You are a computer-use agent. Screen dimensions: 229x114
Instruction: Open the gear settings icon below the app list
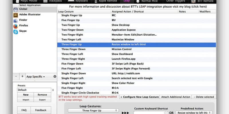pyautogui.click(x=55, y=77)
